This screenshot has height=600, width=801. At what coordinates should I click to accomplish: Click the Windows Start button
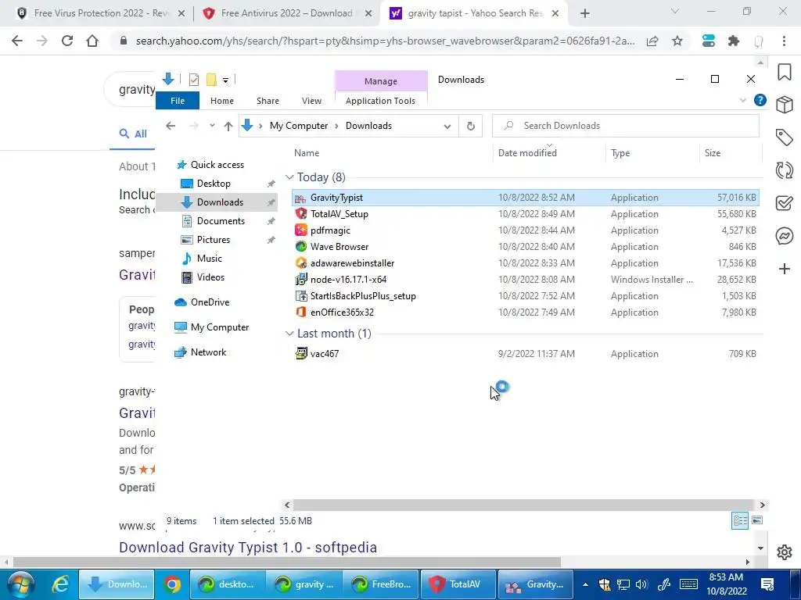tap(20, 584)
